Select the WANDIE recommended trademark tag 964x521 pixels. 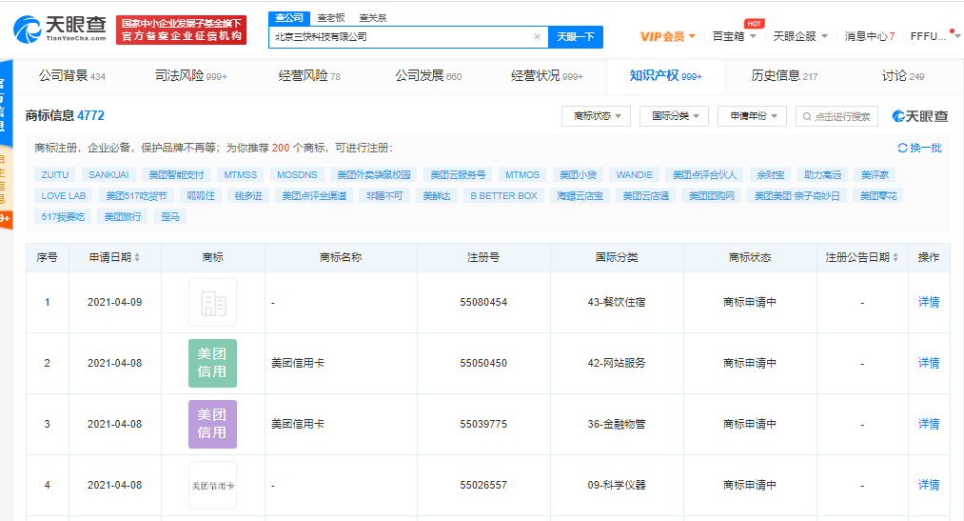click(635, 174)
